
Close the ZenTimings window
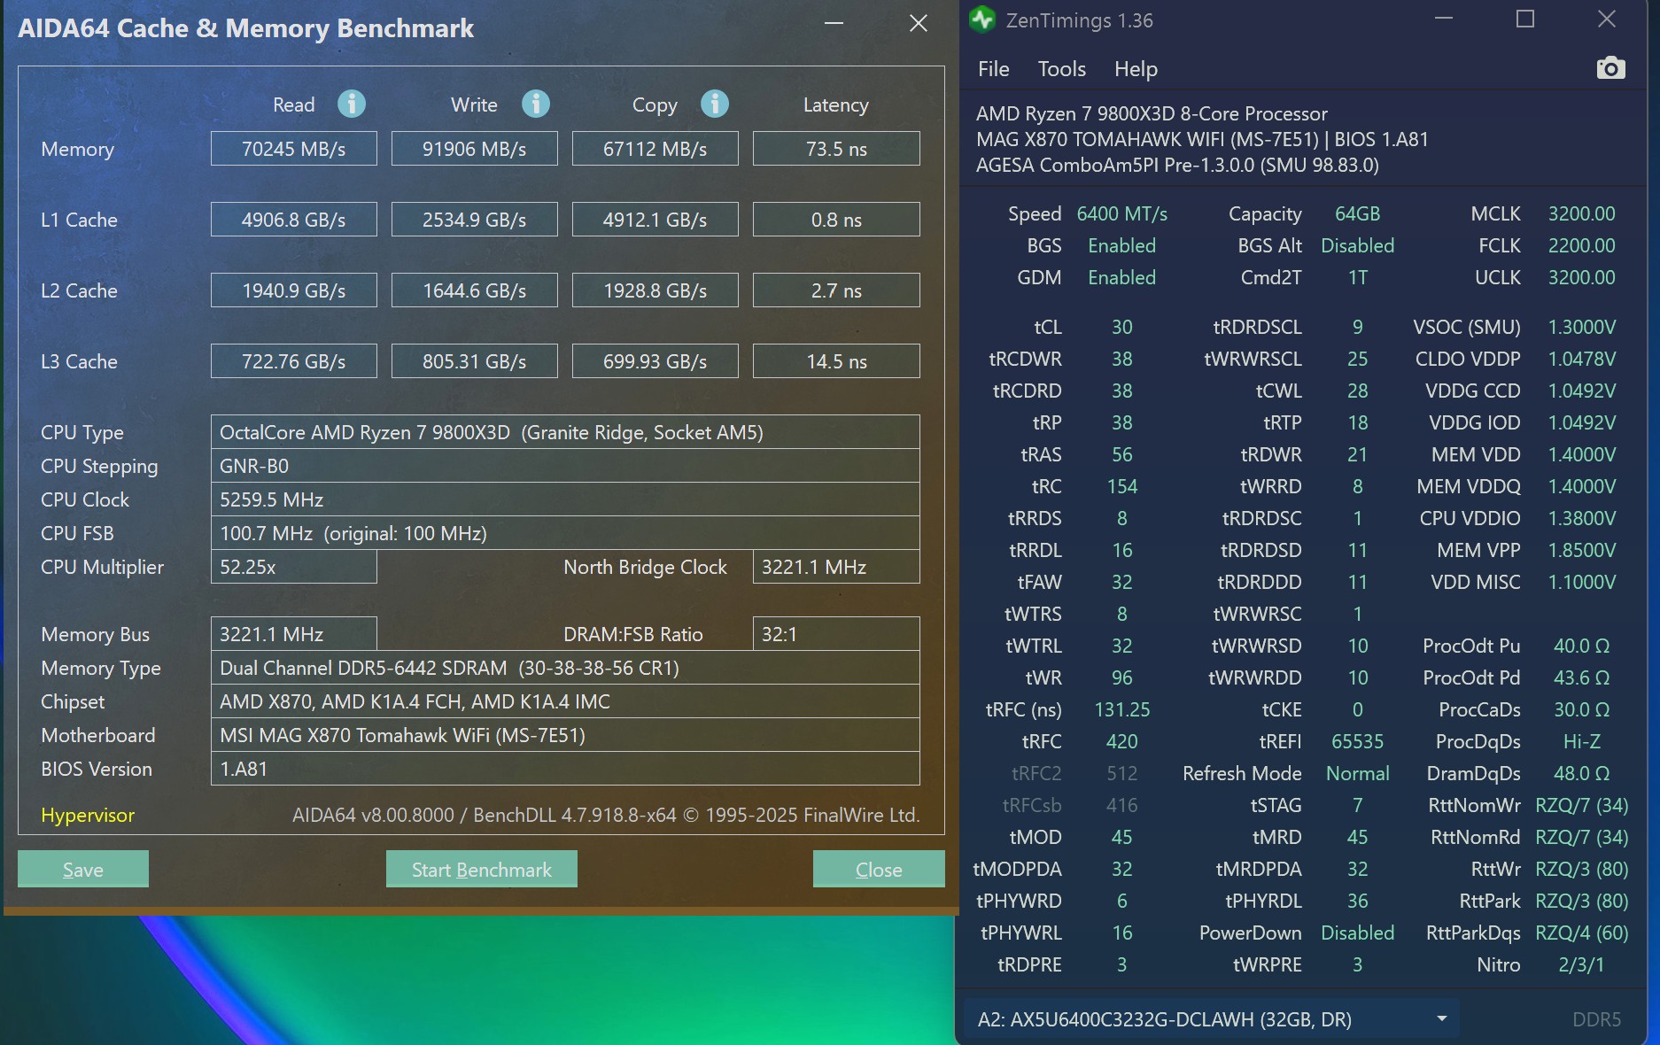coord(1607,19)
